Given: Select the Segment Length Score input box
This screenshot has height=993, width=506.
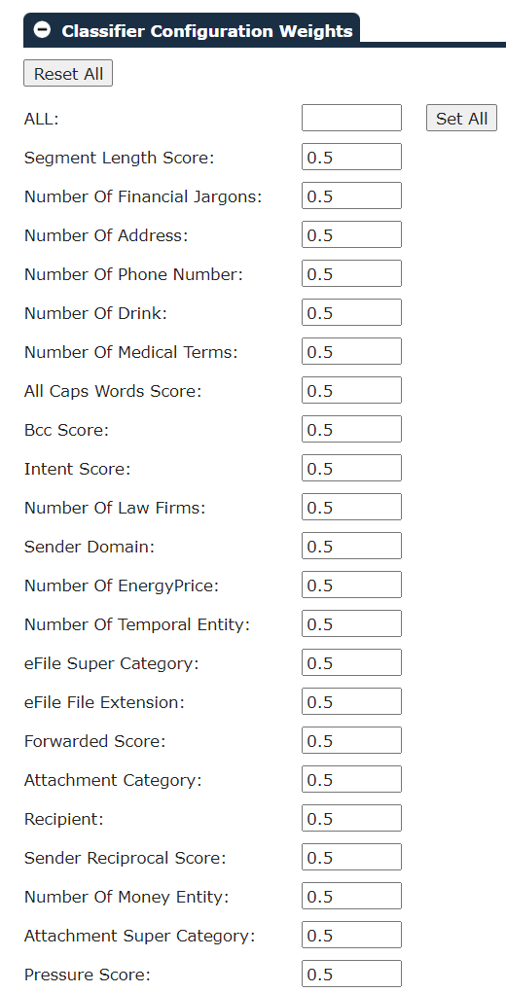Looking at the screenshot, I should tap(351, 157).
